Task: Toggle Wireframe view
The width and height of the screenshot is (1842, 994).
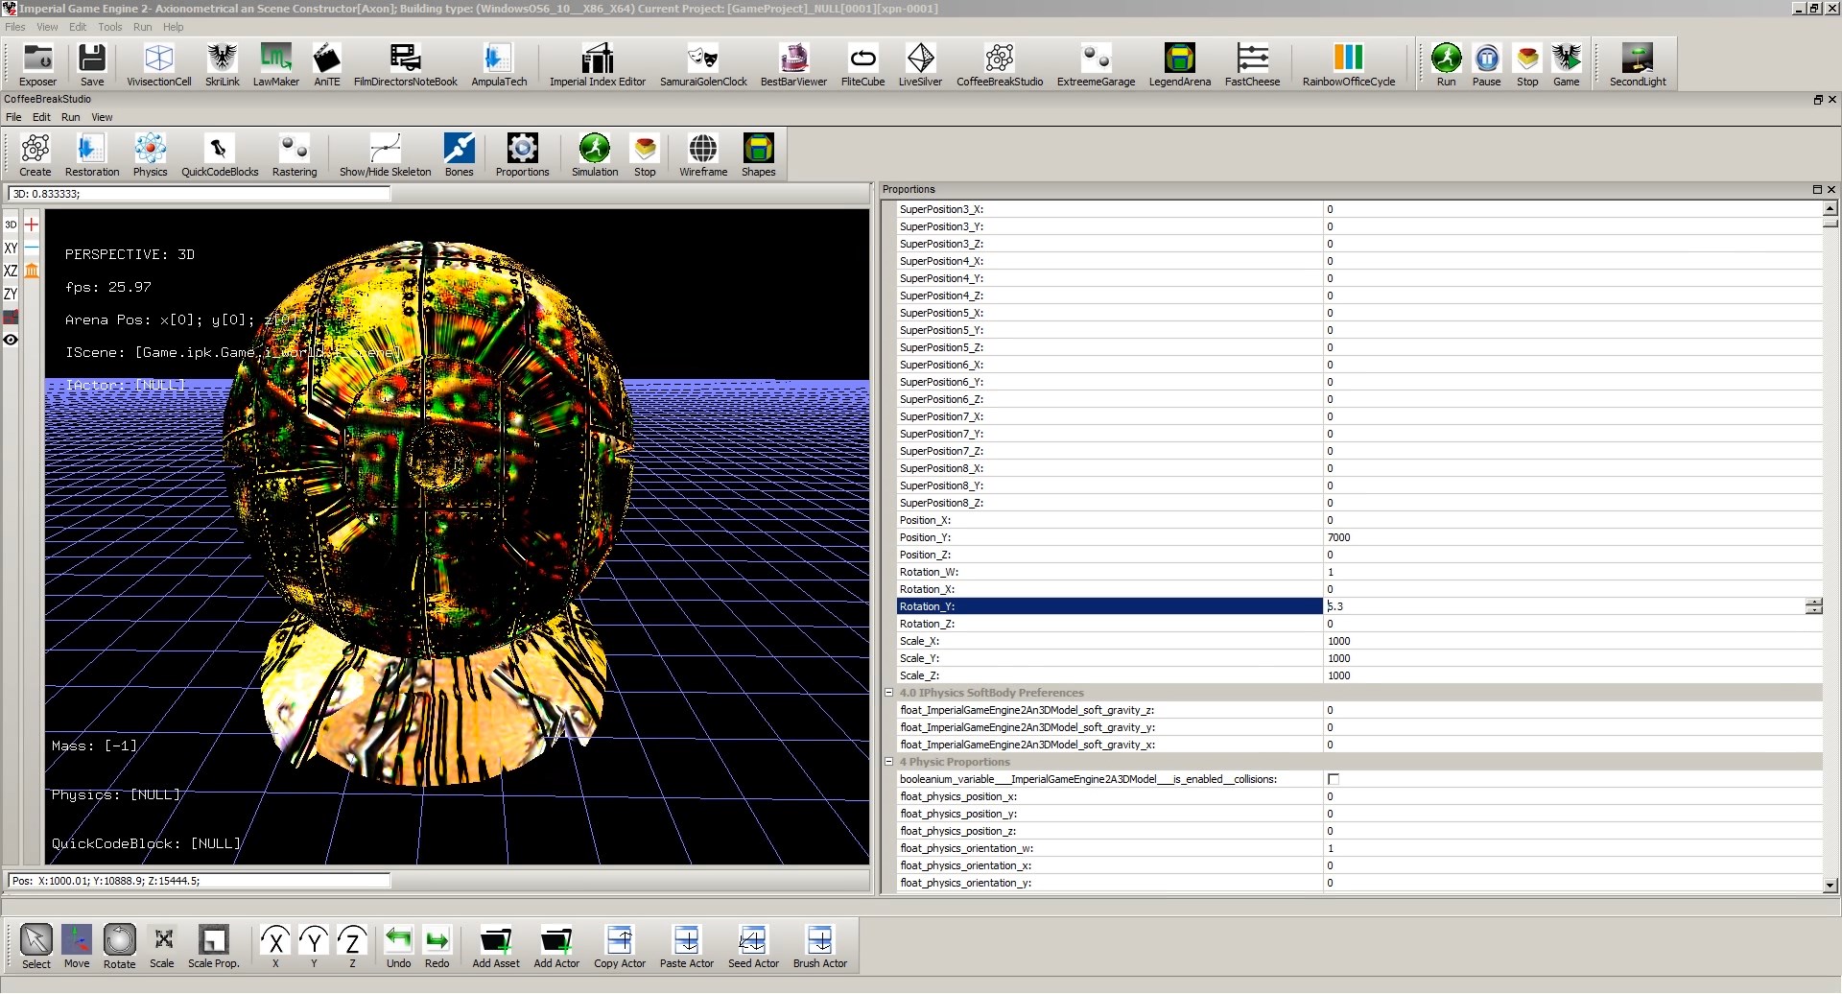Action: (x=703, y=154)
